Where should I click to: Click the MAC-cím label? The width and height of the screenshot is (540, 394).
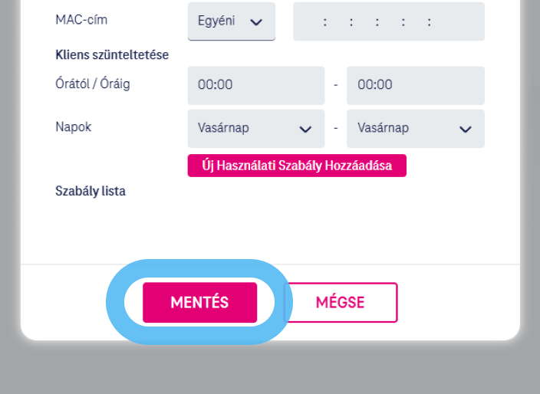pyautogui.click(x=81, y=20)
